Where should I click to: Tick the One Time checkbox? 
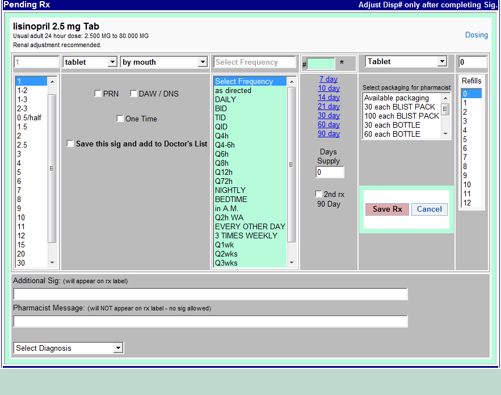point(120,119)
